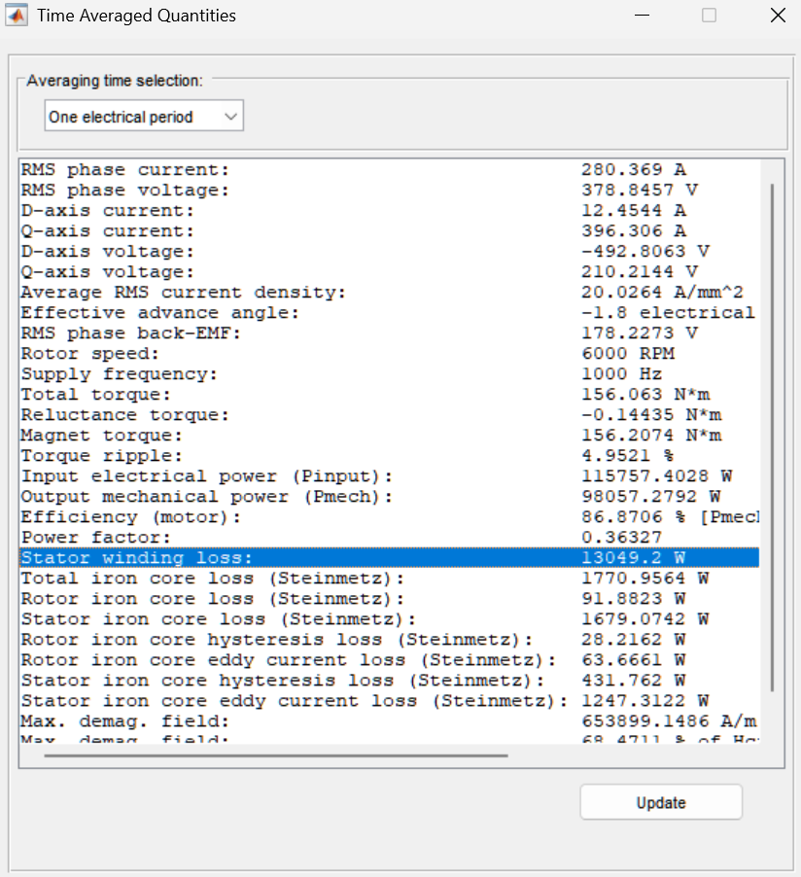Minimize the Time Averaged Quantities window

click(643, 16)
